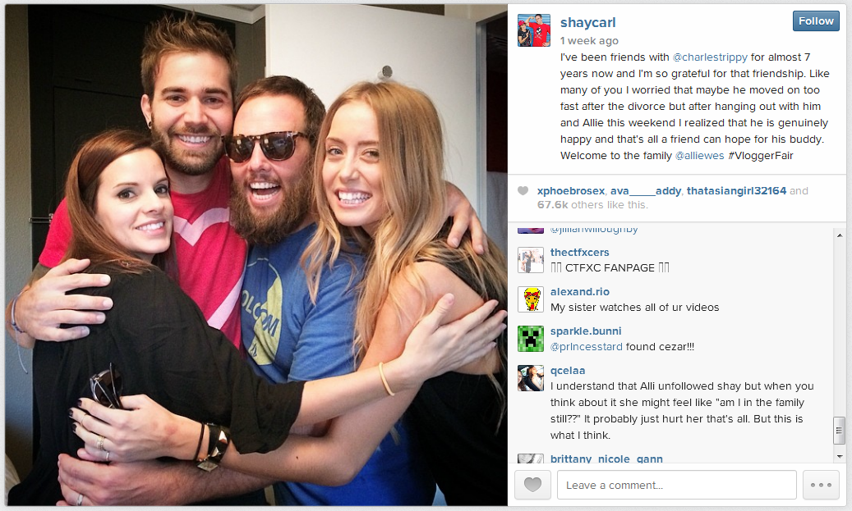The image size is (852, 511).
Task: Open the @charlestrippy mention
Action: point(710,57)
